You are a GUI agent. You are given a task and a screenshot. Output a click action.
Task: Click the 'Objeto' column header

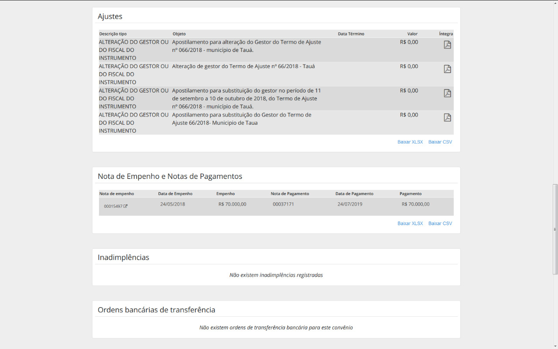tap(179, 34)
